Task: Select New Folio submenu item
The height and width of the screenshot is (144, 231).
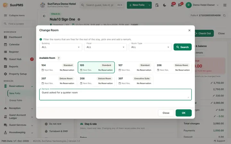Action: tap(15, 93)
